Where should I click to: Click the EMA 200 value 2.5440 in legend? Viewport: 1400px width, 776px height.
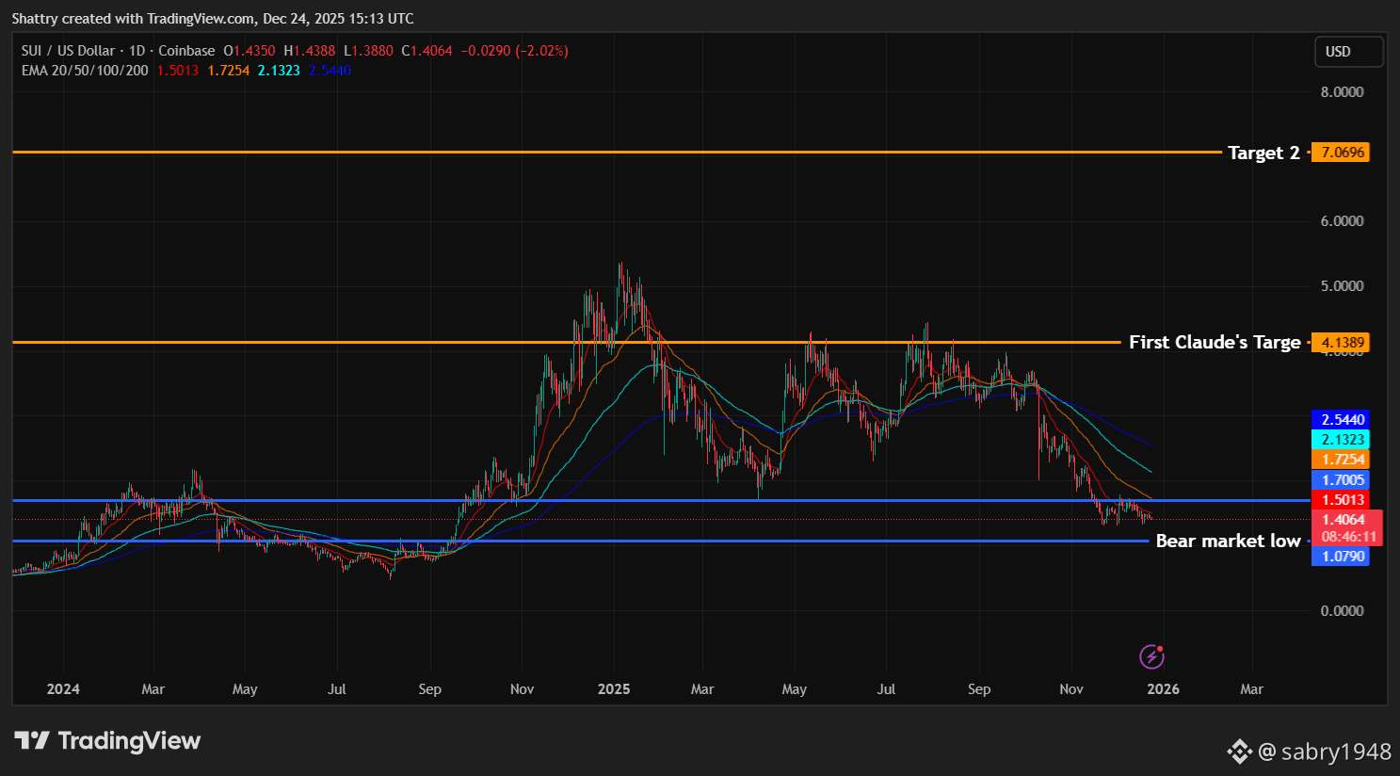pyautogui.click(x=330, y=71)
